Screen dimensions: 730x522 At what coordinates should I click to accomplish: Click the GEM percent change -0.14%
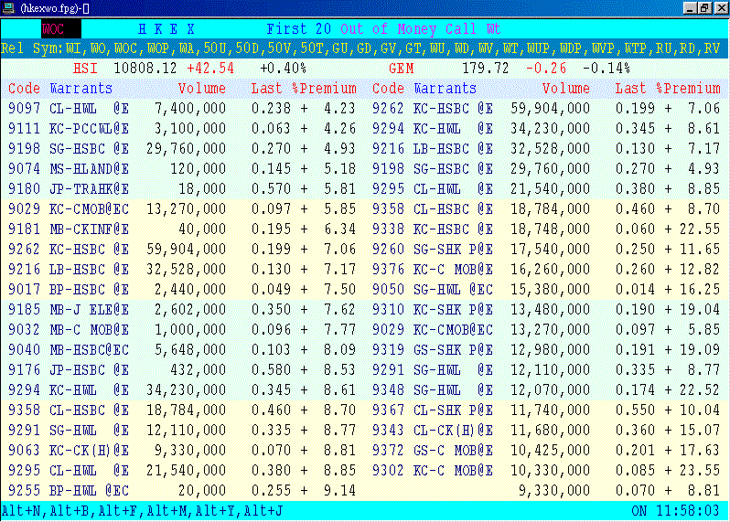(607, 69)
